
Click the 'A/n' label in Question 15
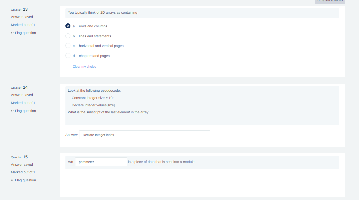tap(70, 162)
